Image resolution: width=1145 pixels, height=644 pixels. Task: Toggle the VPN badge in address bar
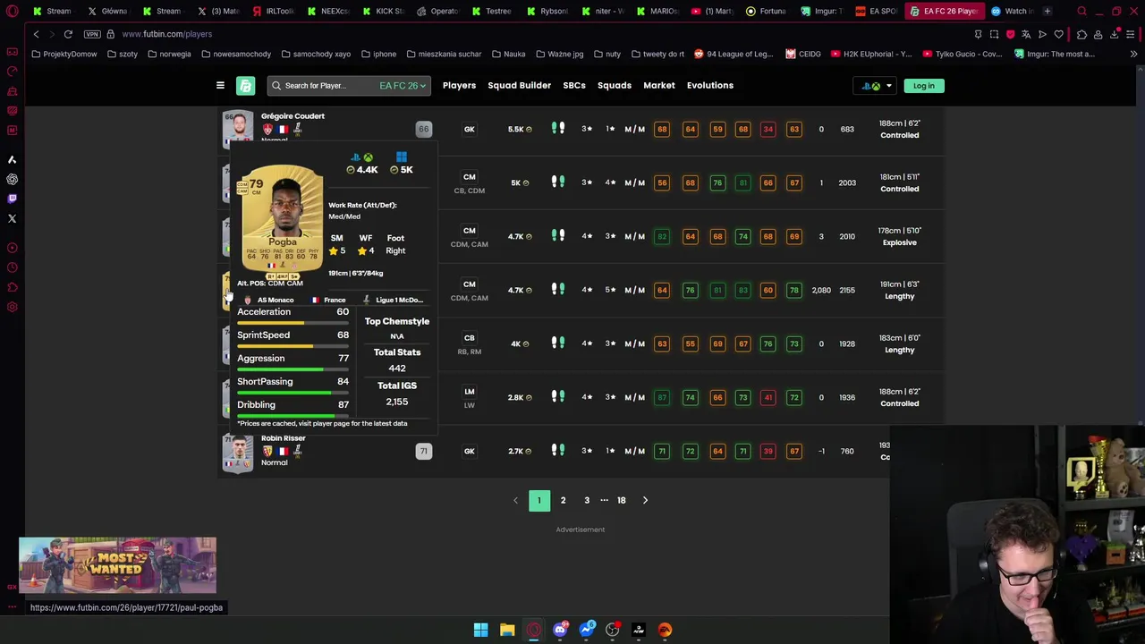[92, 34]
